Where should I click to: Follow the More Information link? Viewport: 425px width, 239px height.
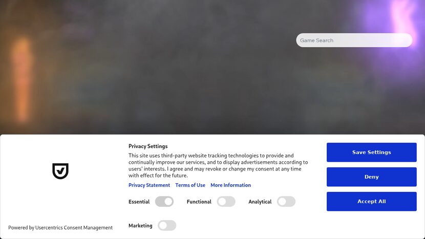tap(230, 185)
